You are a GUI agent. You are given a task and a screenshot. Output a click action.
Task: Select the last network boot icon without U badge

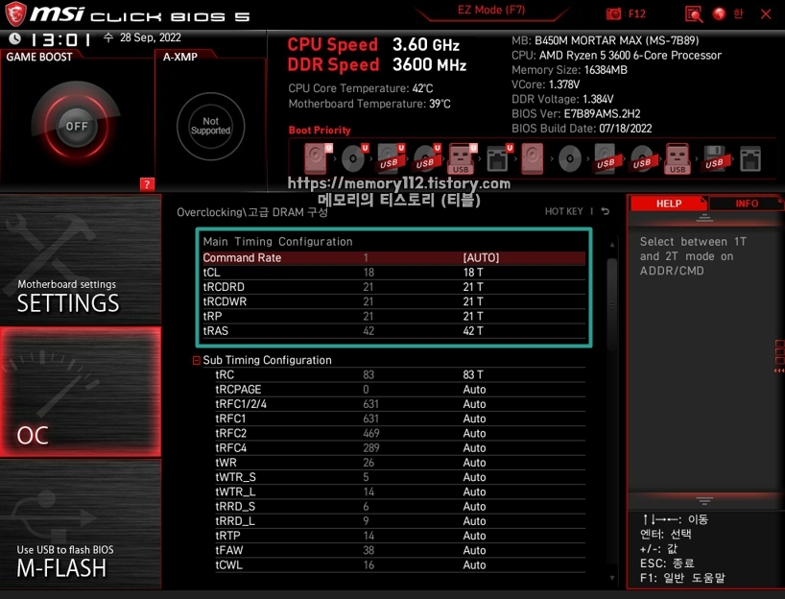[750, 158]
